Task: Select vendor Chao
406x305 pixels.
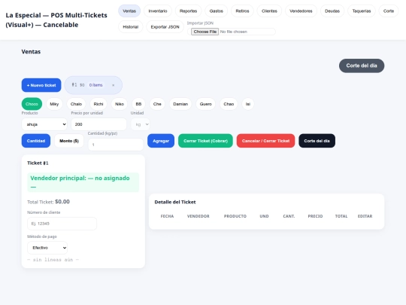Action: coord(229,104)
